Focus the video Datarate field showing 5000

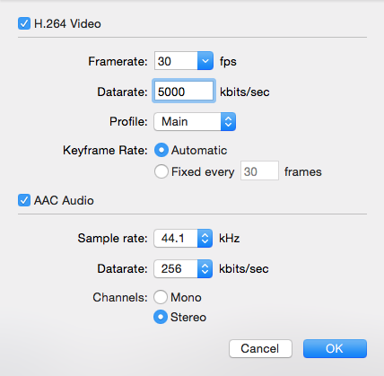tap(184, 92)
